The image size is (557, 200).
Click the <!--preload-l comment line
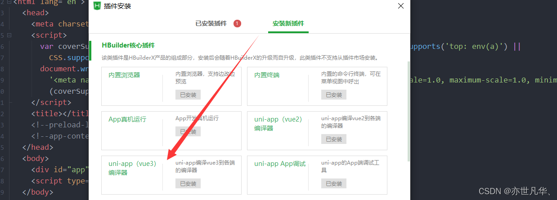(x=60, y=125)
